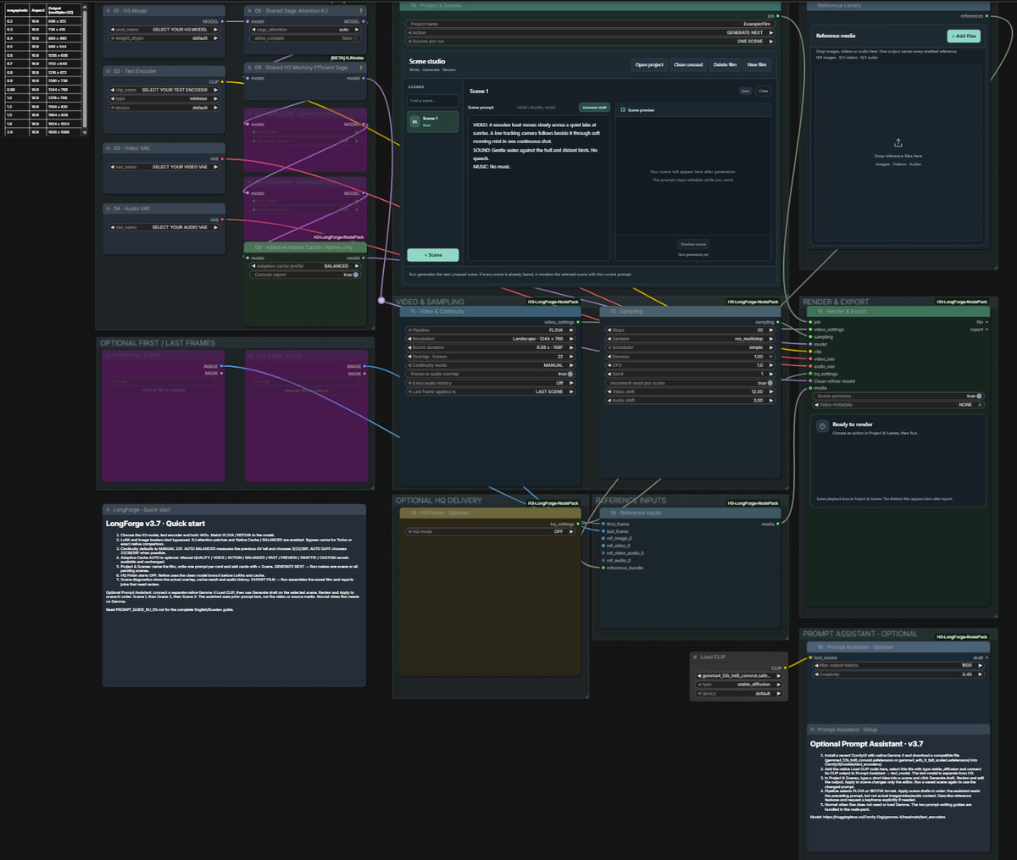Toggle Scene previews in Render & Export
This screenshot has height=860, width=1017.
pyautogui.click(x=979, y=396)
